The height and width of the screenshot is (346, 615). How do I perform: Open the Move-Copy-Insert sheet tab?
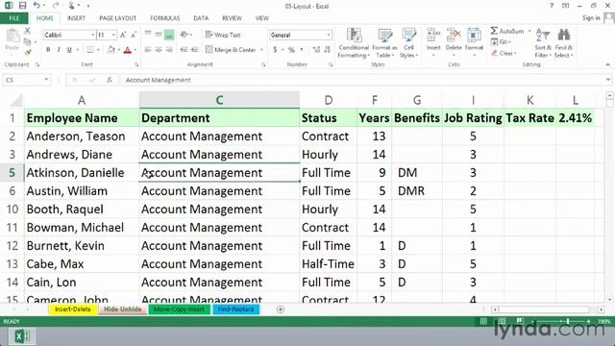coord(179,309)
